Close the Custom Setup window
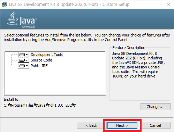This screenshot has width=174, height=132. tap(169, 5)
